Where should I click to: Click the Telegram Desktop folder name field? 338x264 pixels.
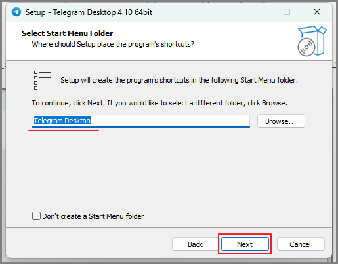click(141, 121)
